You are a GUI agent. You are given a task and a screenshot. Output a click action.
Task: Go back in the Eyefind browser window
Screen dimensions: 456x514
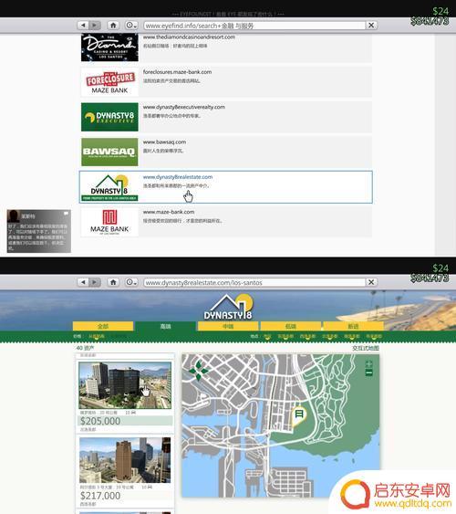[x=83, y=26]
